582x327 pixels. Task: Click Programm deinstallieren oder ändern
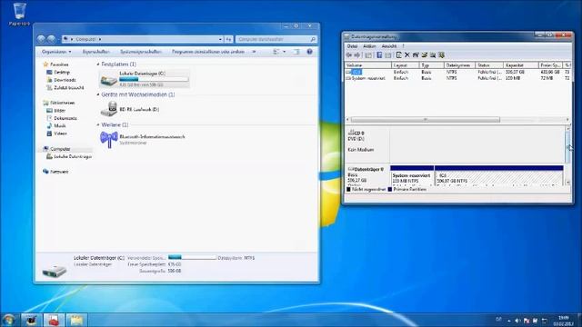[208, 52]
